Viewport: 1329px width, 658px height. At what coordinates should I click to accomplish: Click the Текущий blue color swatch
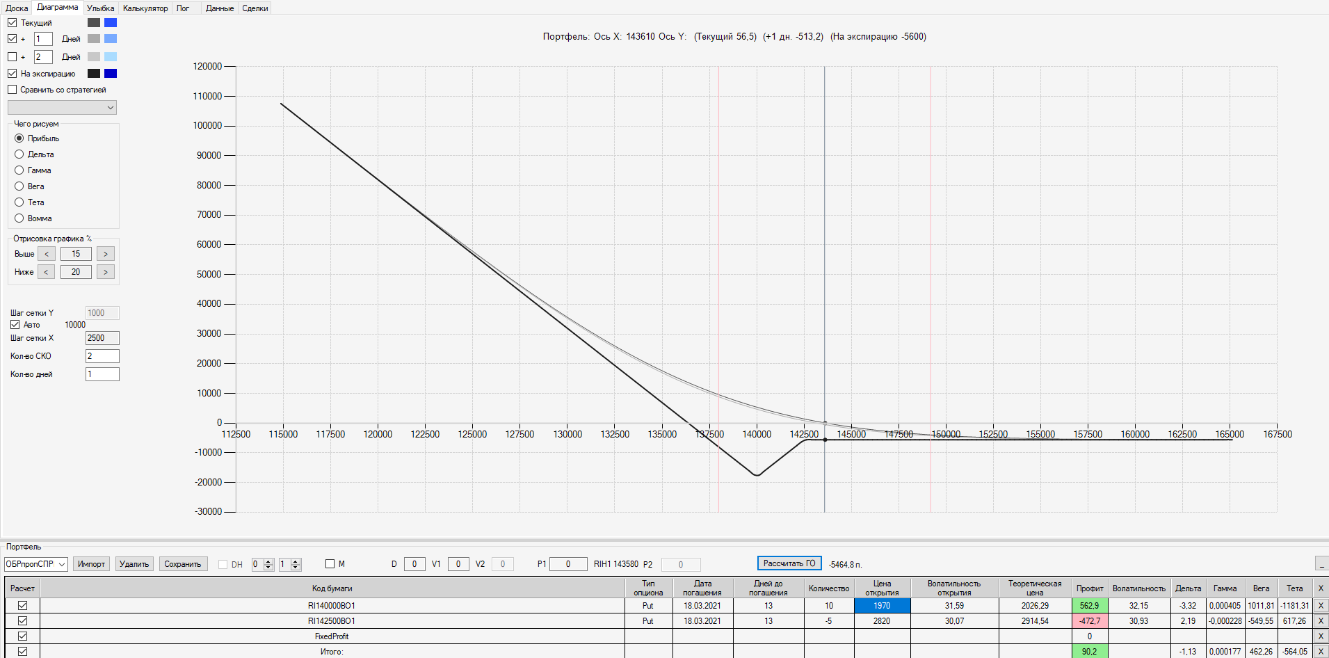point(111,23)
